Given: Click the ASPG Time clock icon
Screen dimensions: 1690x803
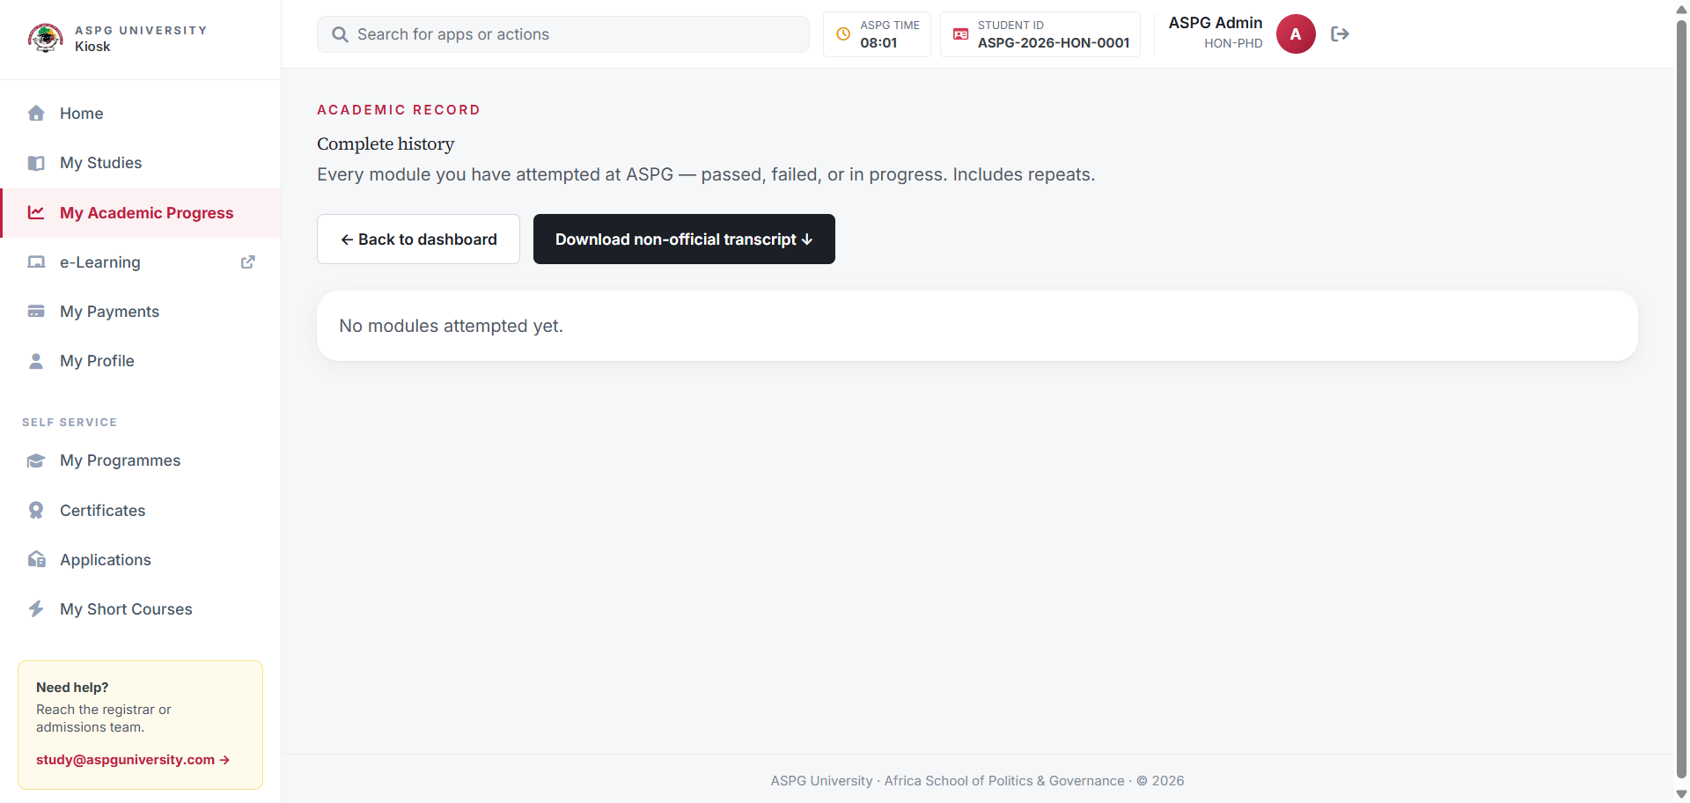Looking at the screenshot, I should 843,34.
